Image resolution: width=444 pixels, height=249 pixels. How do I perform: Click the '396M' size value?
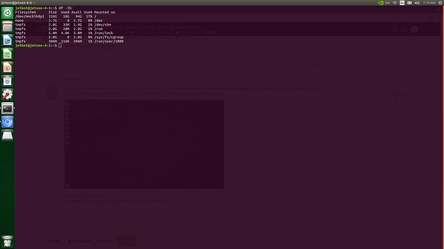pos(53,41)
